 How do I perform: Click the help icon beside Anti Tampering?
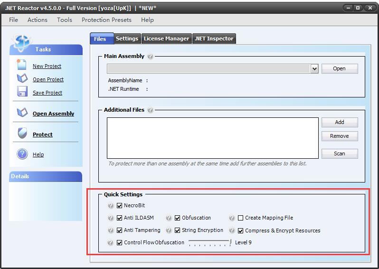(x=111, y=231)
